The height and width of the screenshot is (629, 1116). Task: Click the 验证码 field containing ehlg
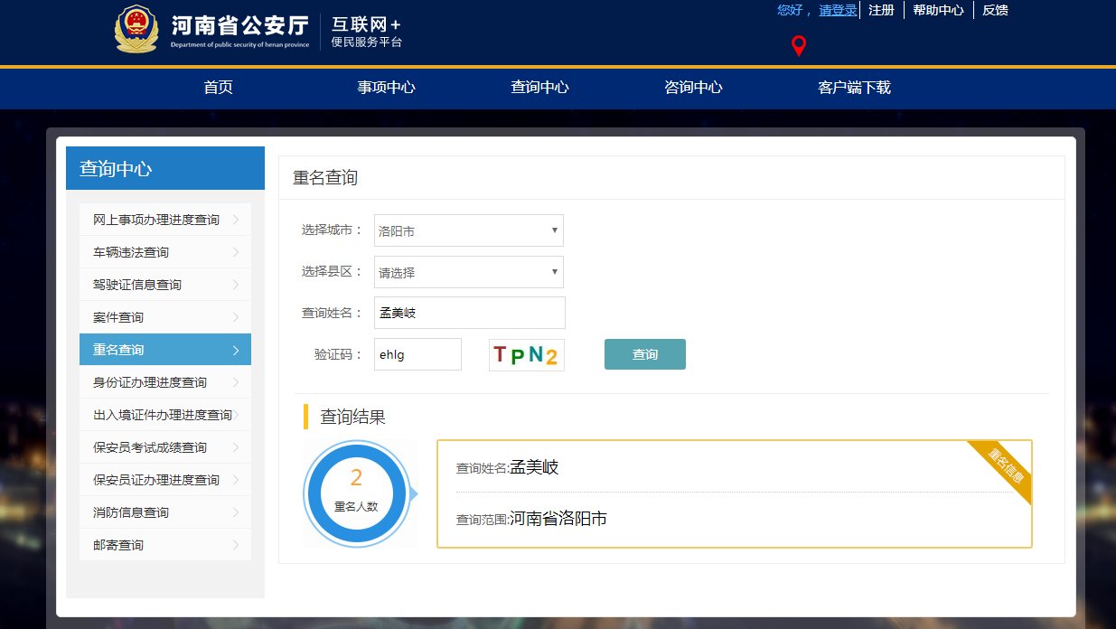(417, 354)
